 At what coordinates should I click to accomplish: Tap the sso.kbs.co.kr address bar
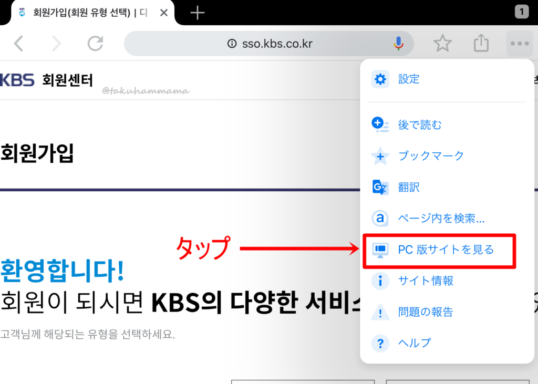tap(268, 44)
